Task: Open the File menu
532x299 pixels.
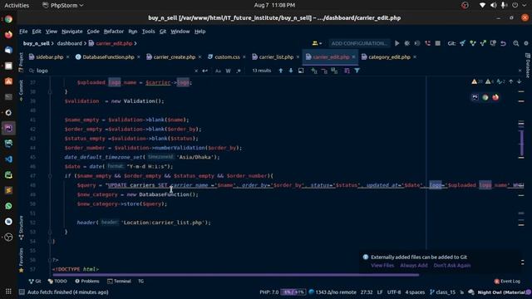Action: pyautogui.click(x=23, y=32)
